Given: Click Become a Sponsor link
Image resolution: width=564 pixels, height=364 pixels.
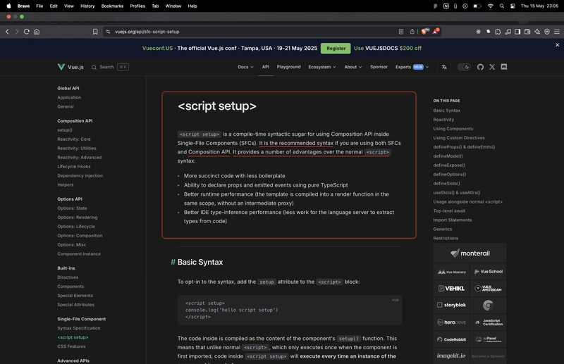Looking at the screenshot, I should click(488, 356).
